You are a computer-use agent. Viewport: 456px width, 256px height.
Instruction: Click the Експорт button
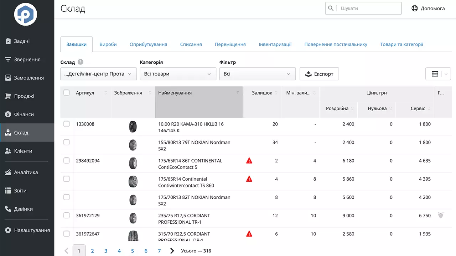319,74
